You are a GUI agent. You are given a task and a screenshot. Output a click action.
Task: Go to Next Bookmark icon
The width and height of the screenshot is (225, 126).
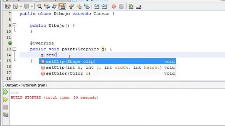[x=79, y=6]
